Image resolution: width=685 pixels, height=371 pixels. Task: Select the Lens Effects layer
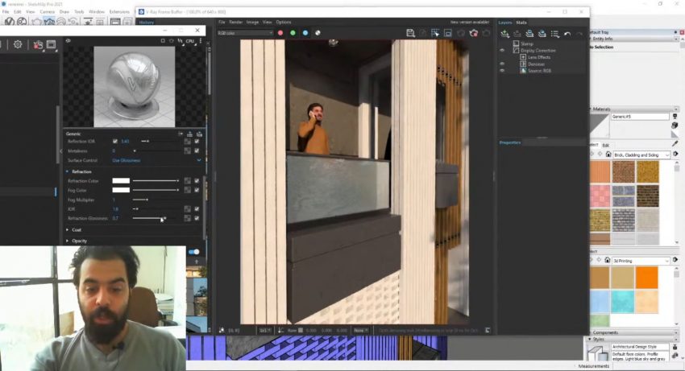(x=539, y=57)
